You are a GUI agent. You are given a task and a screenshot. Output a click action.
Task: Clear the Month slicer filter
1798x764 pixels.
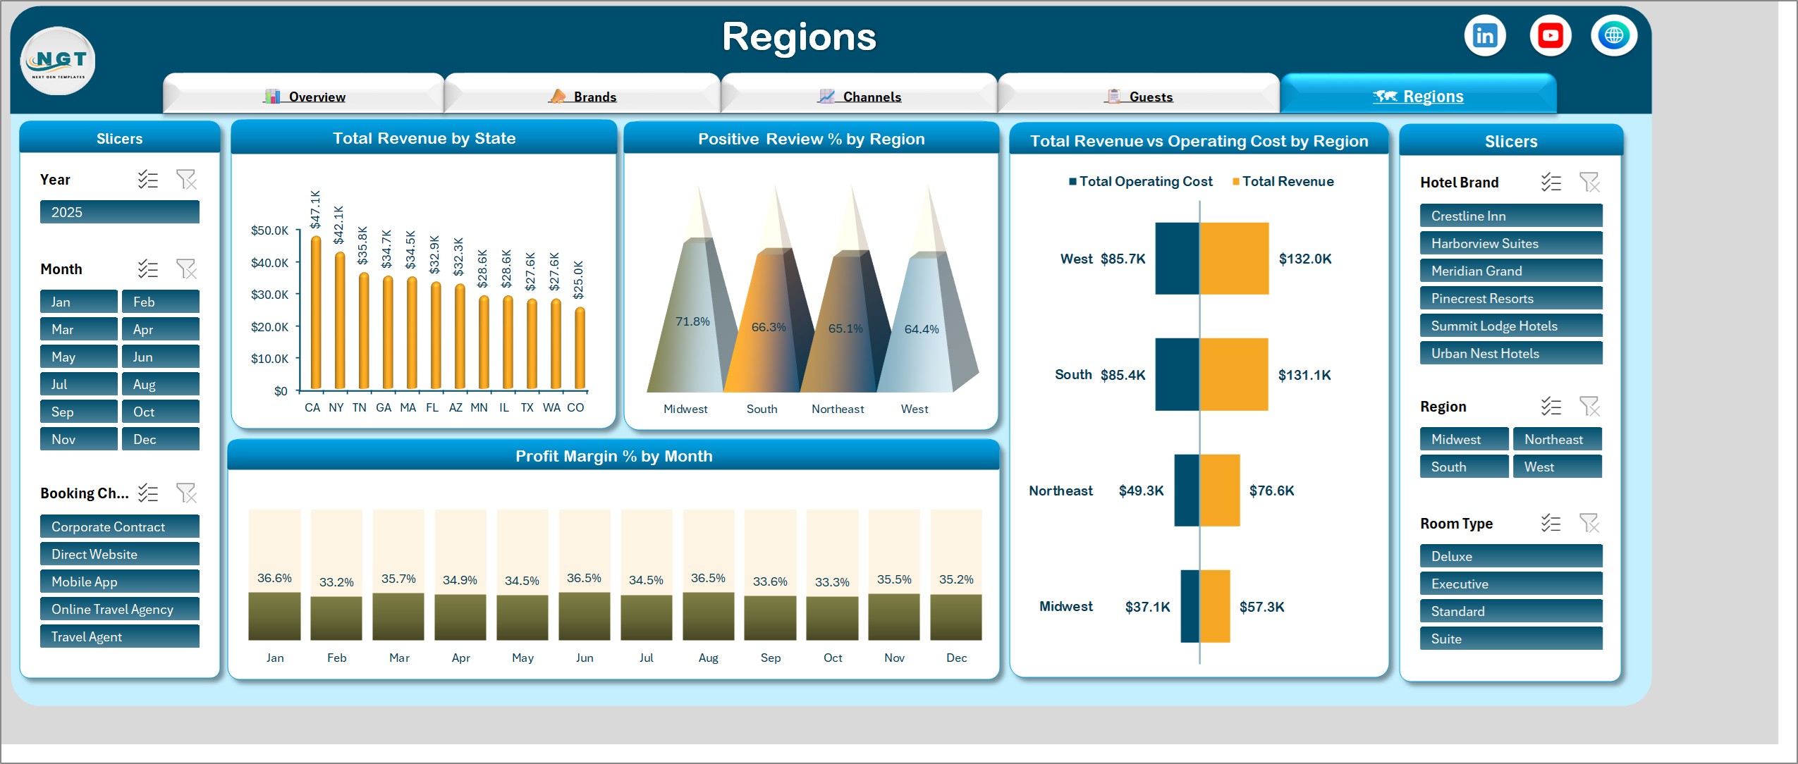tap(186, 269)
